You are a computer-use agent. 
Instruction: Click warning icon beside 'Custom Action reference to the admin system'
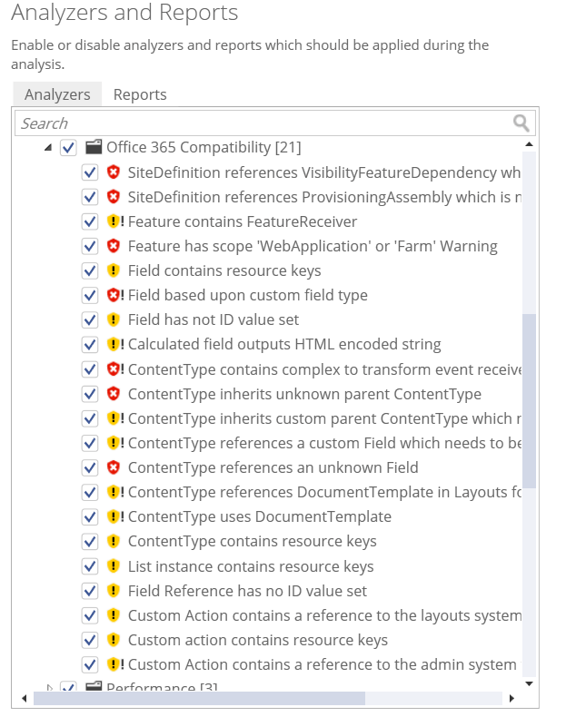[x=114, y=664]
